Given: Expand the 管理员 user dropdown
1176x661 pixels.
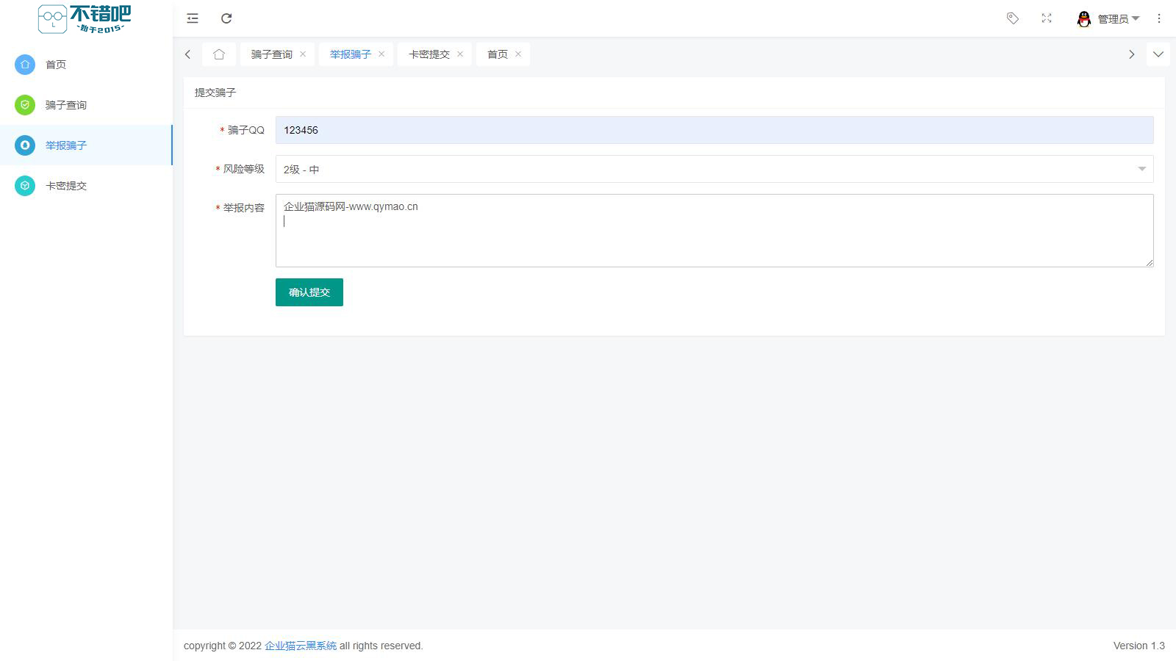Looking at the screenshot, I should point(1108,19).
